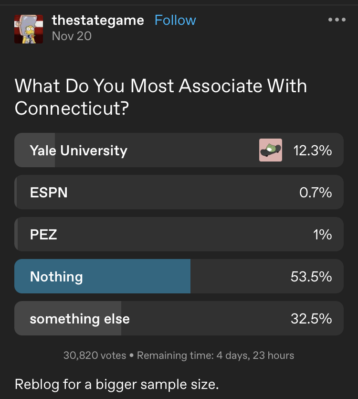Image resolution: width=358 pixels, height=399 pixels.
Task: Follow thestategame blog
Action: pos(175,20)
